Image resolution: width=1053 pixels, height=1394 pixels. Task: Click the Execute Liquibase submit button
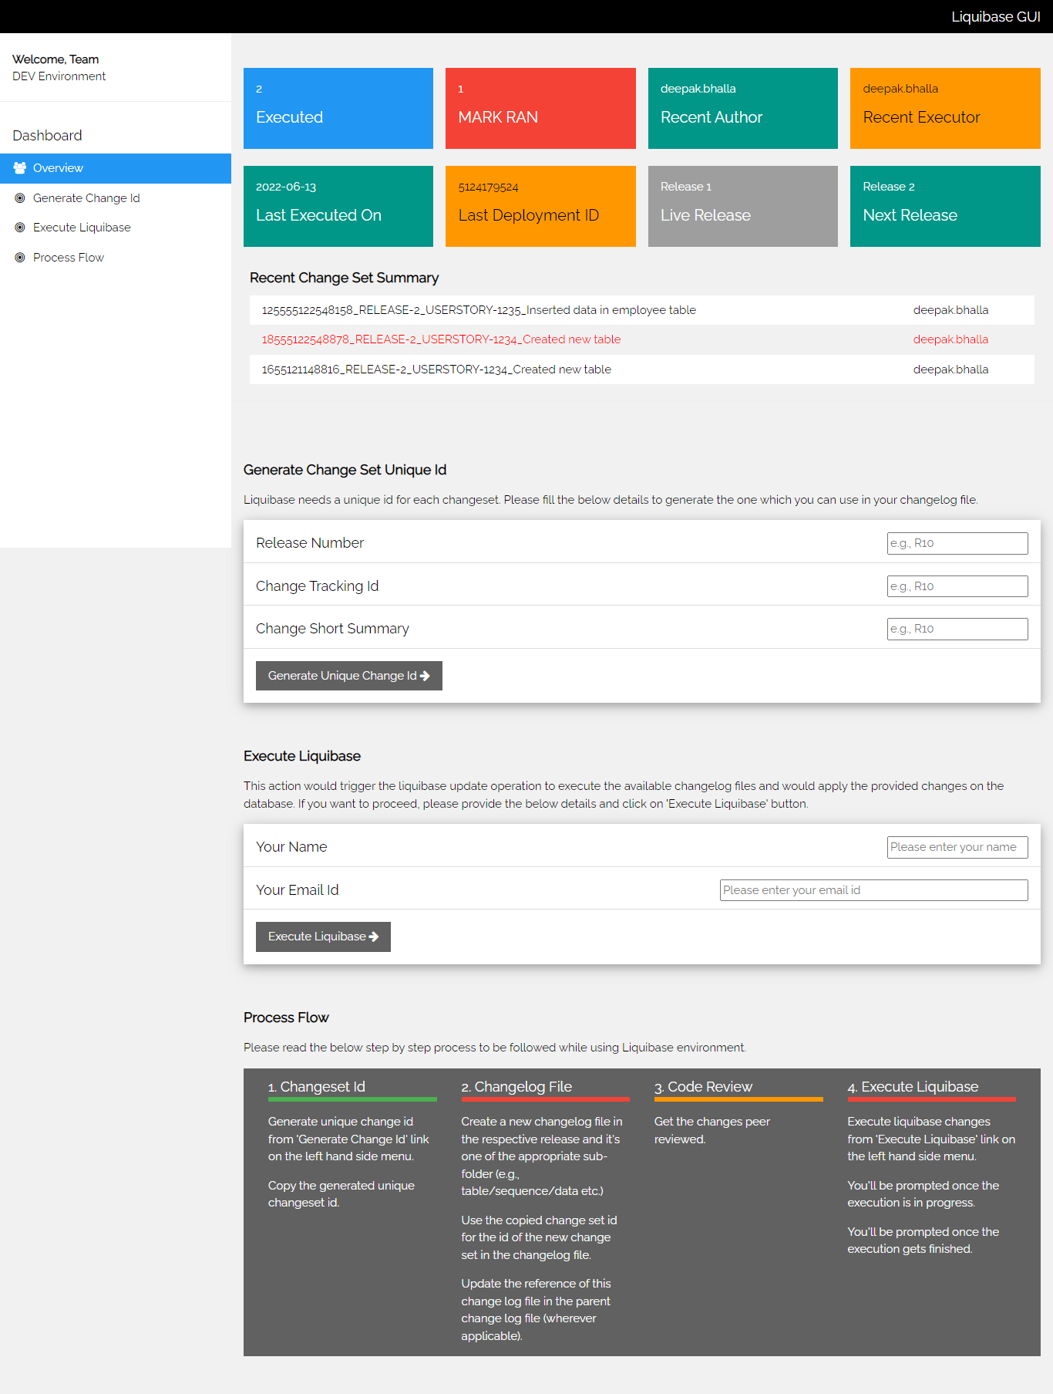323,937
